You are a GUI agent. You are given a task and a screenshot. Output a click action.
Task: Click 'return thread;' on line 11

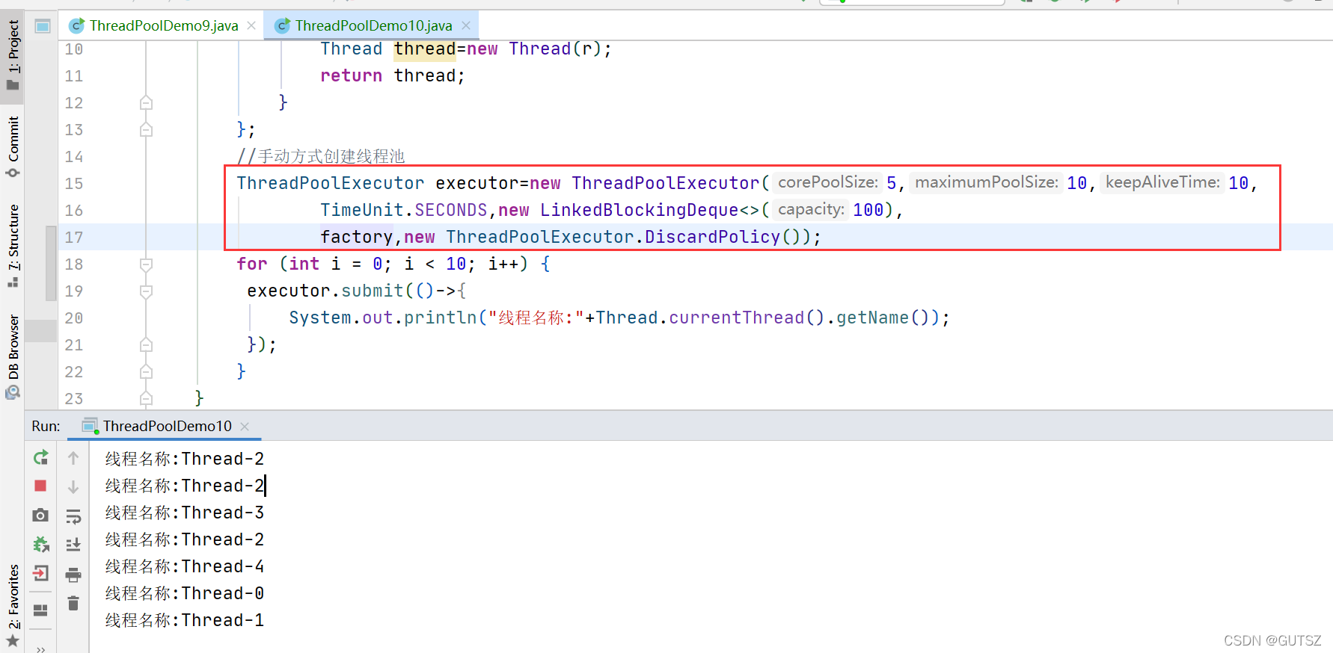[393, 75]
